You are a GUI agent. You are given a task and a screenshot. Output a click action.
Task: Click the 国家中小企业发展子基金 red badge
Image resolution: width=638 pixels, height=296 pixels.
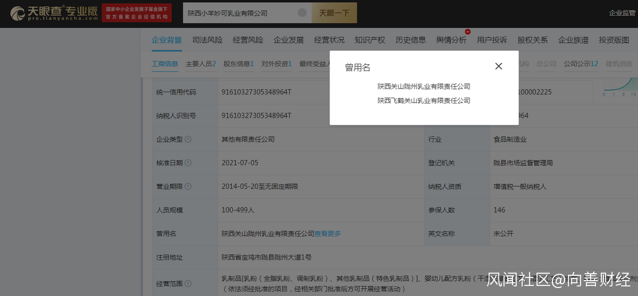point(136,13)
